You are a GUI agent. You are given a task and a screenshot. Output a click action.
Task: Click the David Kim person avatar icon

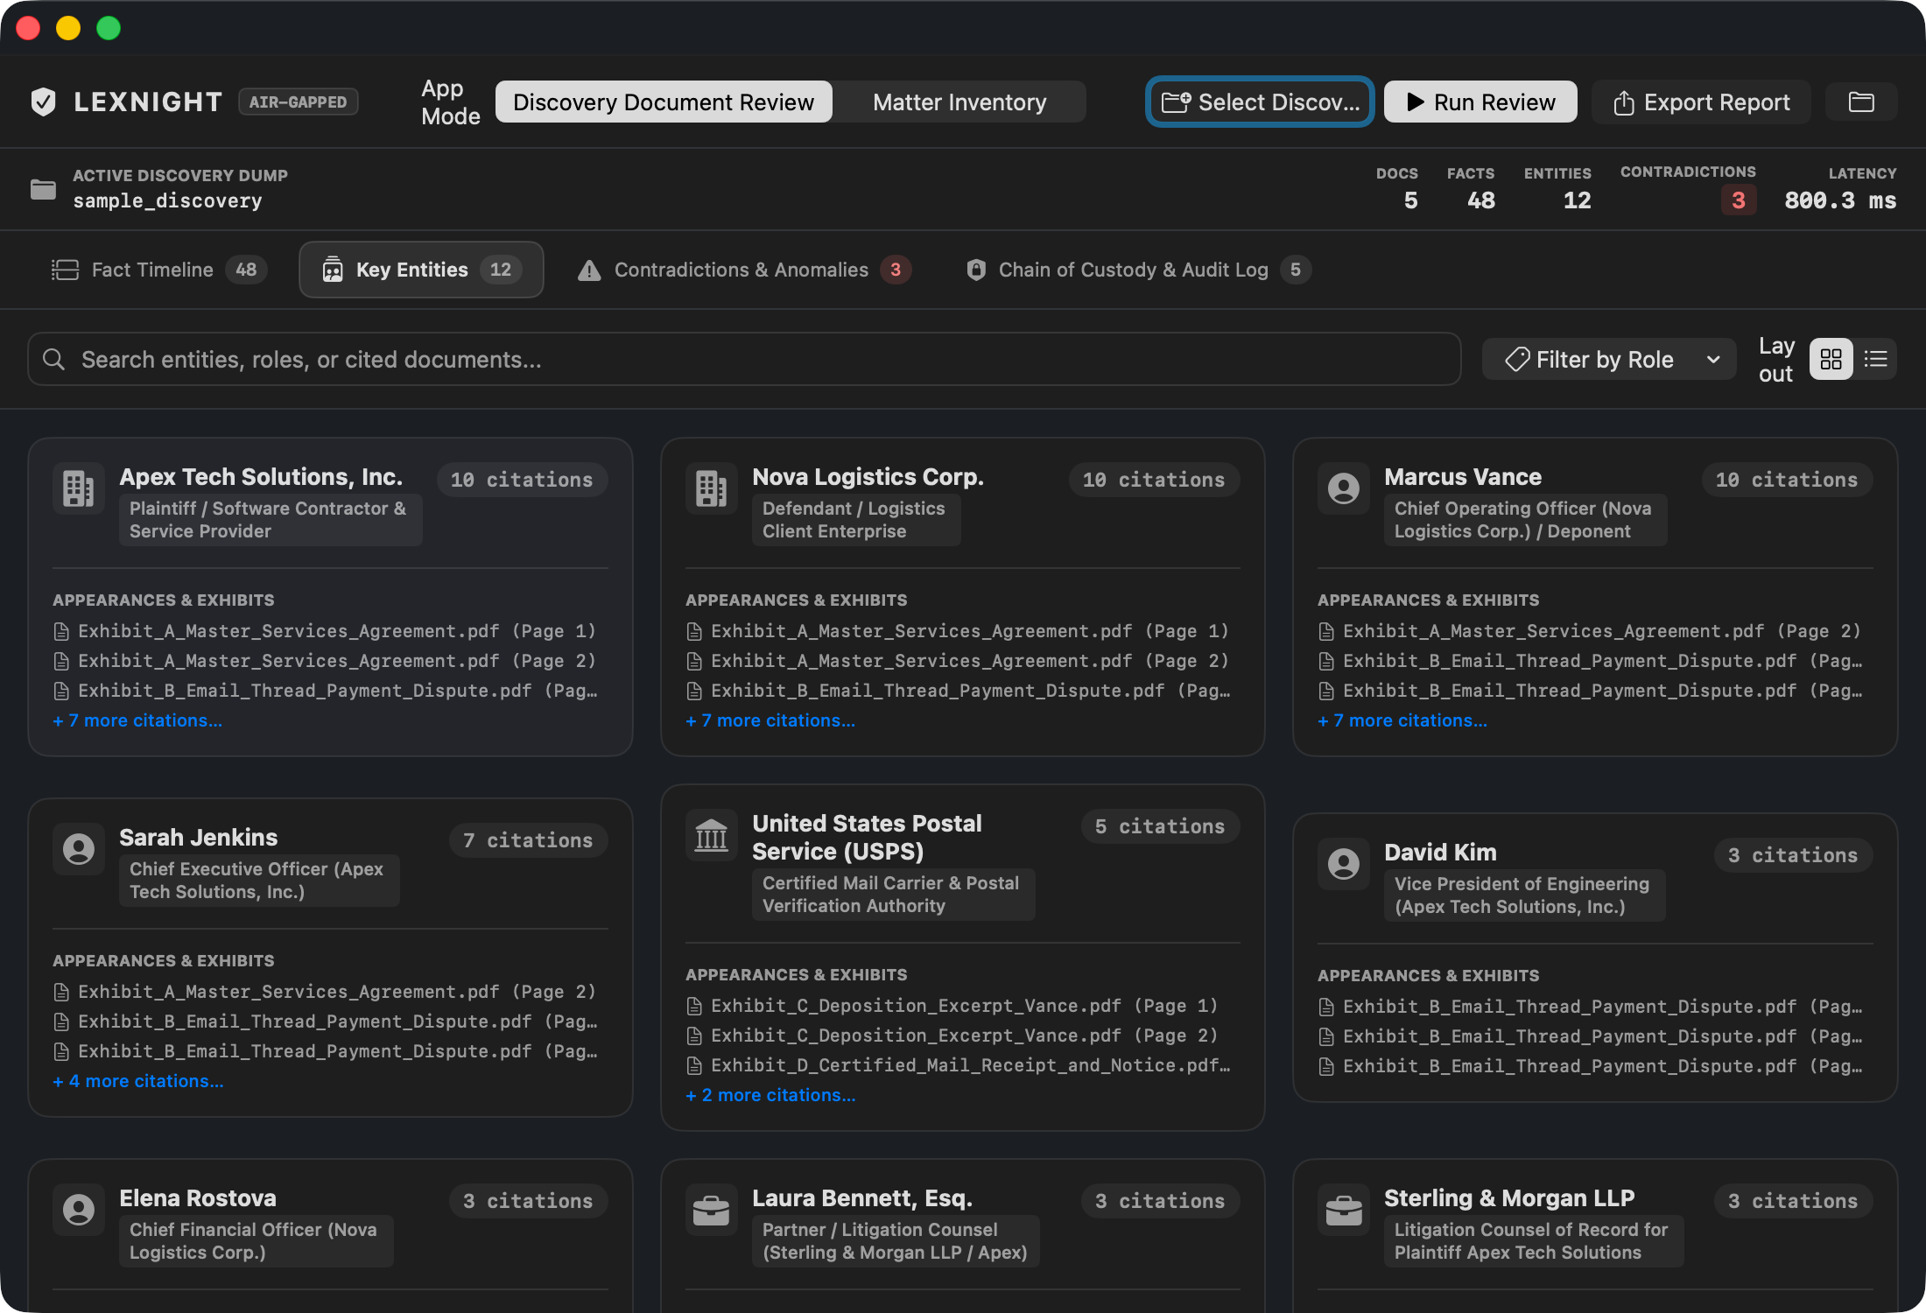[1343, 864]
